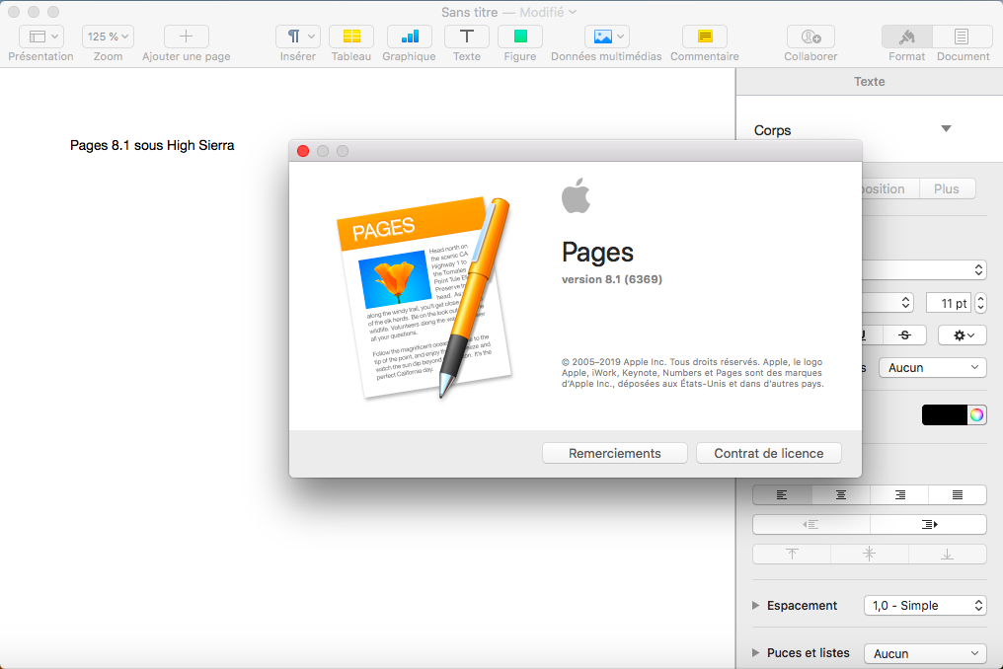Expand the Puces et listes section
The image size is (1003, 669).
755,652
